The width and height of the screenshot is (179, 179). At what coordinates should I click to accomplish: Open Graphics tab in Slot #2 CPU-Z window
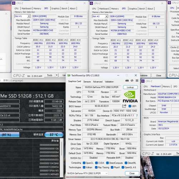tap(133, 9)
